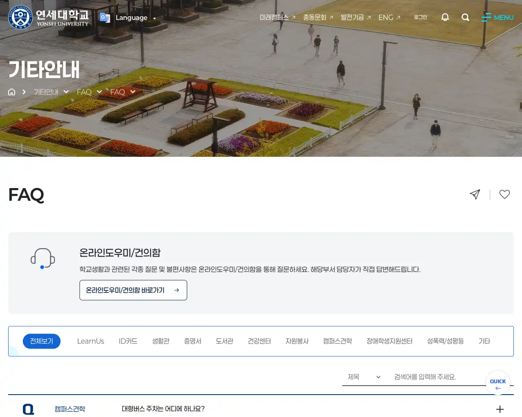The image size is (522, 417).
Task: Open the Language dropdown
Action: [x=136, y=18]
